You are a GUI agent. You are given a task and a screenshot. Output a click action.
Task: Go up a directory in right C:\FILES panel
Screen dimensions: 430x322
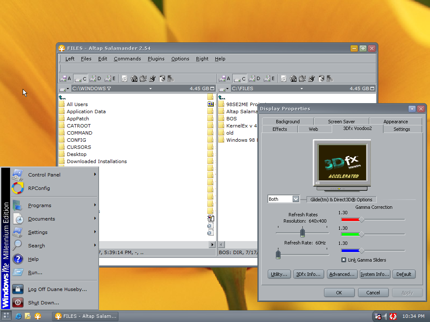[222, 97]
